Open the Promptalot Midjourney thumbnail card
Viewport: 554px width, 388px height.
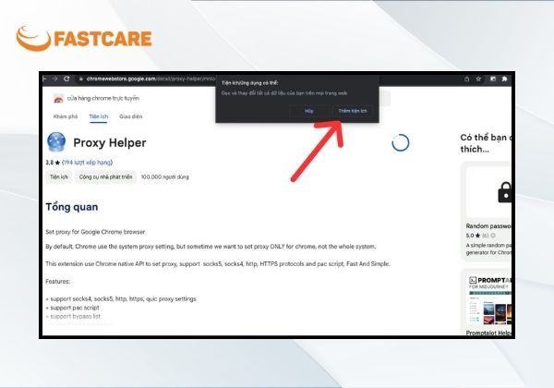489,301
